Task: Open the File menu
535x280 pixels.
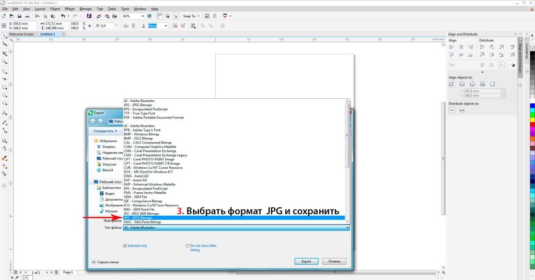Action: coord(5,9)
